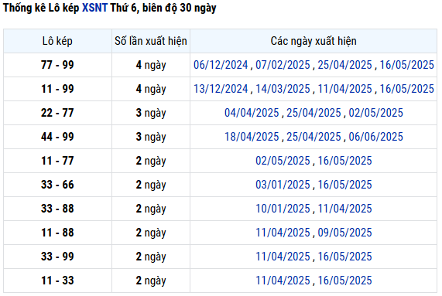Open date 06/06/2025 in the 44 - 99 row

coord(375,137)
